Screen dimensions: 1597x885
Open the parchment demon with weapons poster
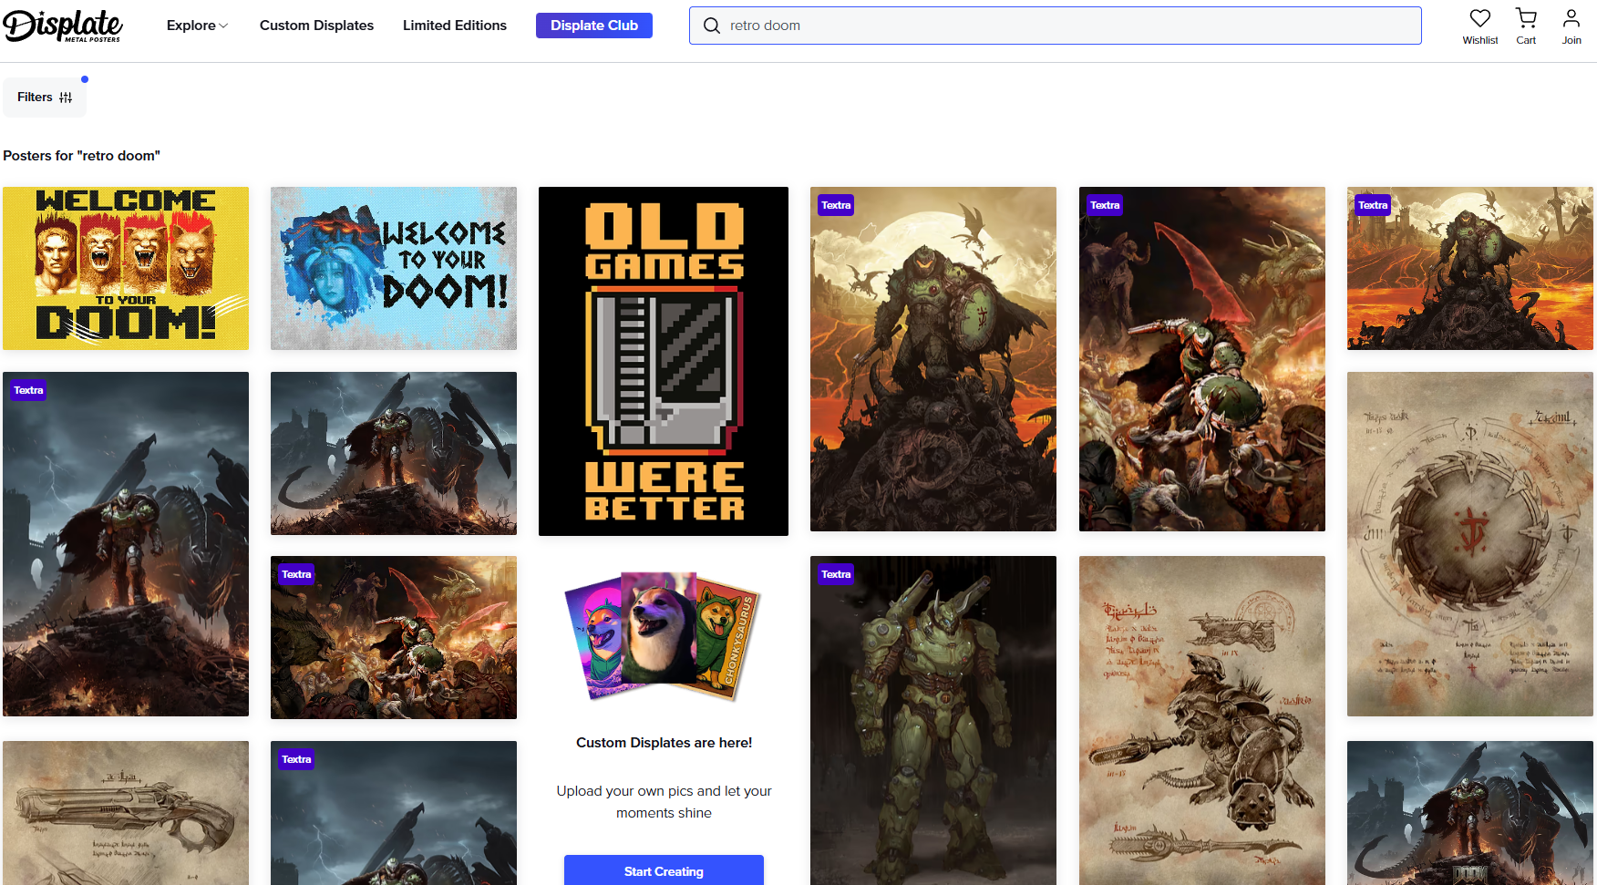coord(1202,720)
